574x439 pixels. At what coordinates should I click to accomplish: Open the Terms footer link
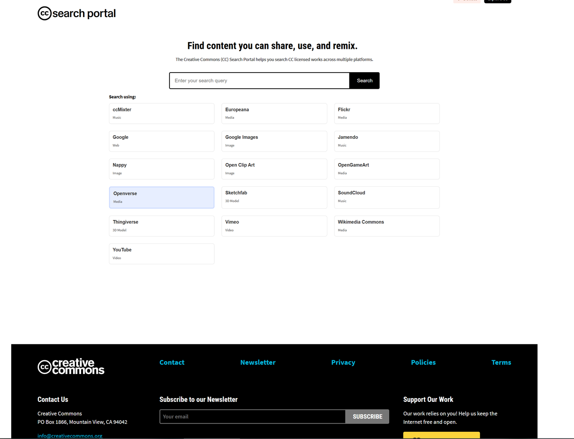tap(501, 362)
